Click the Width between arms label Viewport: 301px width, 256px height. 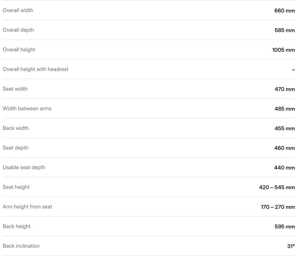(x=27, y=109)
